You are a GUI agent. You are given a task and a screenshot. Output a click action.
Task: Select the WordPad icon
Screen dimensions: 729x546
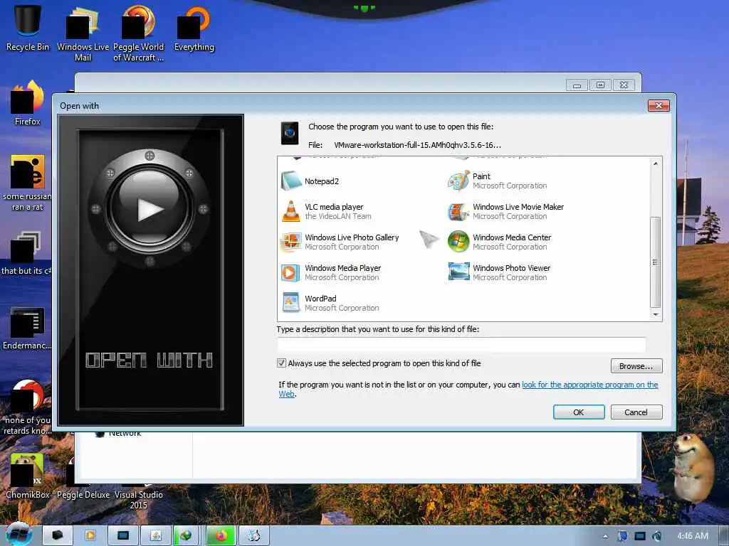click(291, 303)
